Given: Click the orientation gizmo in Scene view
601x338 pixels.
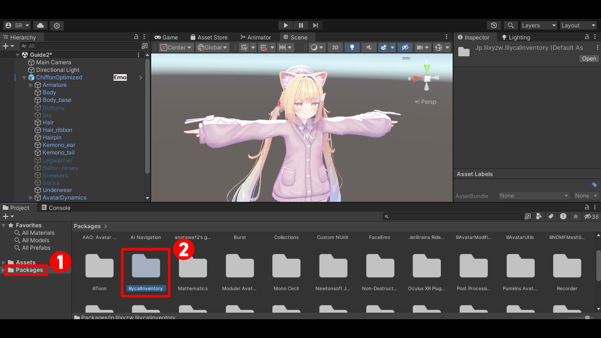Looking at the screenshot, I should (427, 78).
